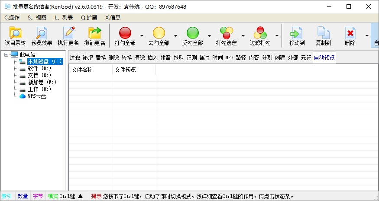Click the 提示 message in status bar
Viewport: 379px width, 201px height.
point(192,196)
